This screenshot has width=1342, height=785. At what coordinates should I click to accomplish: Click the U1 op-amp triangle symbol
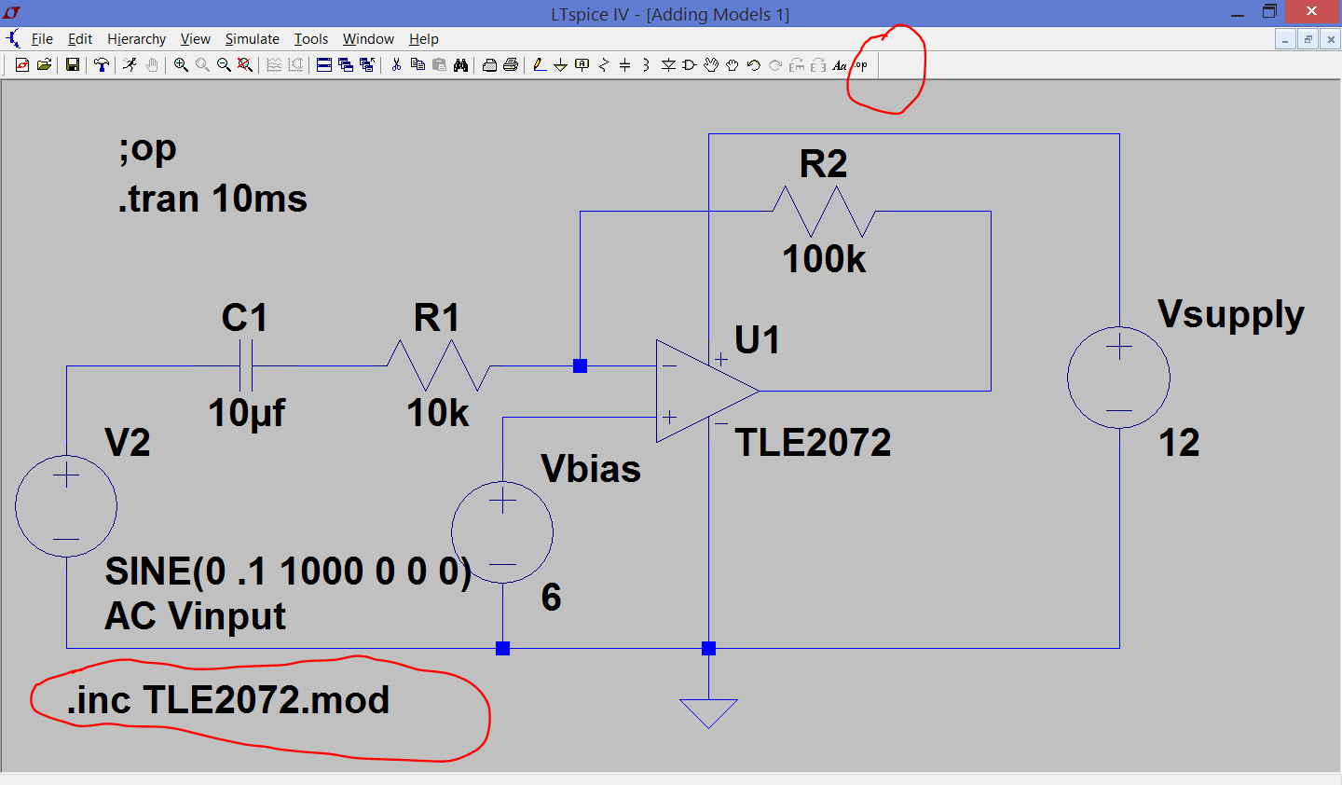[x=706, y=391]
